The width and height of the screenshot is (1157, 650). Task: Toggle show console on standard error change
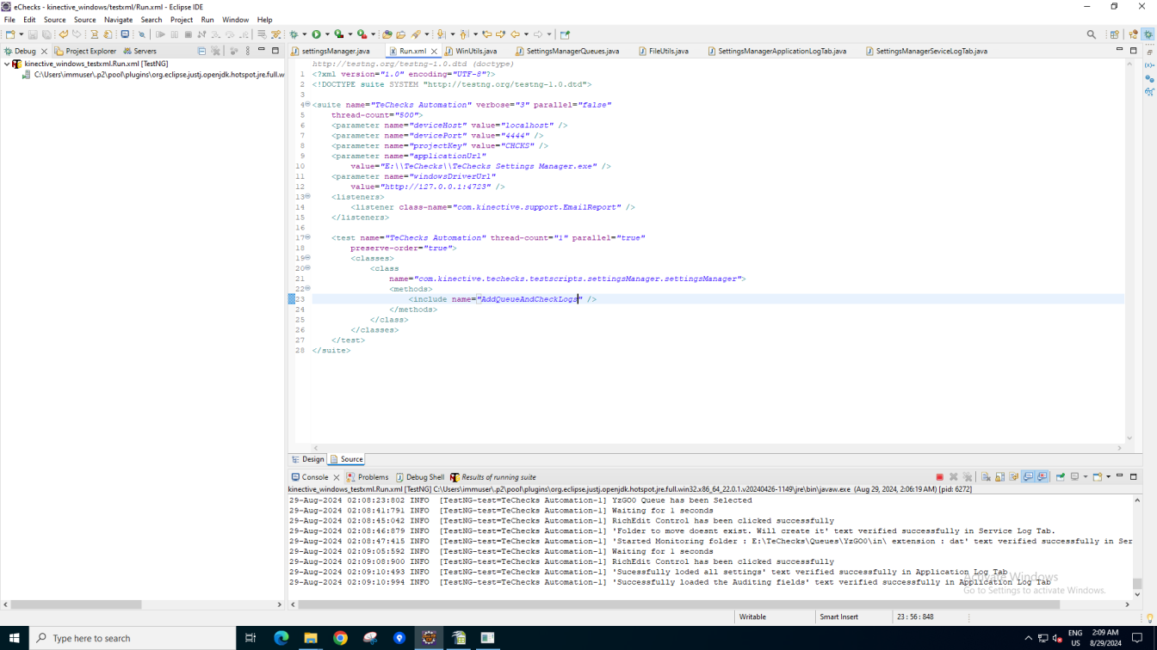1042,477
